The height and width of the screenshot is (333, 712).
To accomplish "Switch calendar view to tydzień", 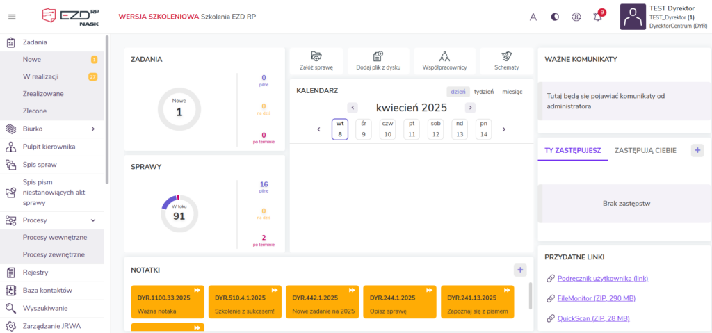I will coord(483,92).
